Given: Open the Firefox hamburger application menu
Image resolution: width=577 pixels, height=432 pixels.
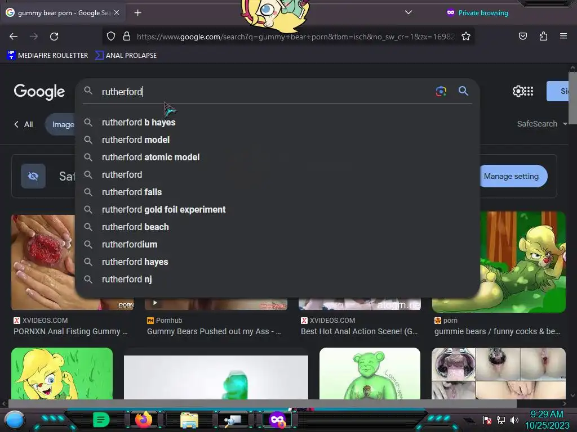Looking at the screenshot, I should [x=563, y=36].
